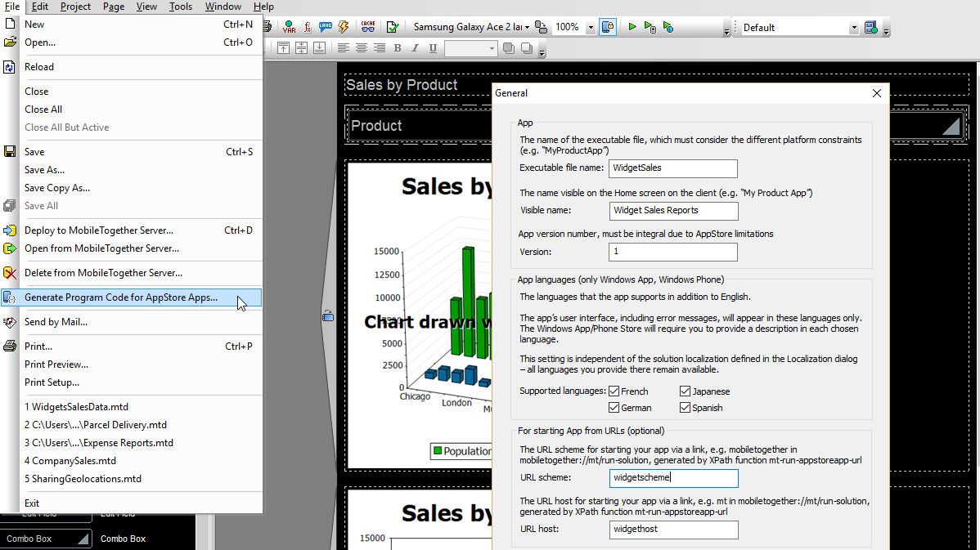Select Generate Program Code for AppStore Apps

pyautogui.click(x=131, y=297)
